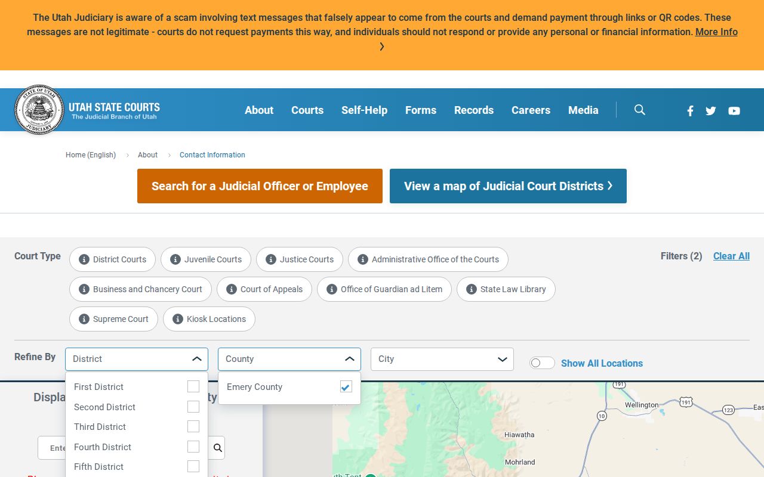Click info icon on Administrative Office chip
764x477 pixels.
coord(363,259)
